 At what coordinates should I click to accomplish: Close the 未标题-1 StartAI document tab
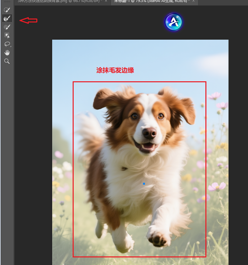[194, 2]
